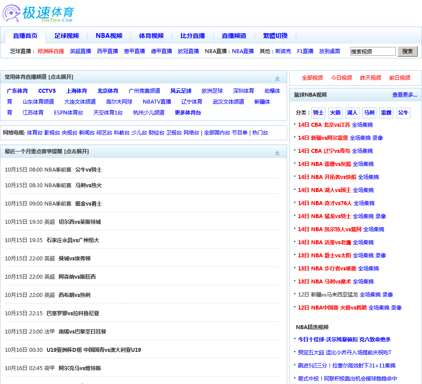
Task: Open the CCTV5 channel link
Action: (47, 91)
